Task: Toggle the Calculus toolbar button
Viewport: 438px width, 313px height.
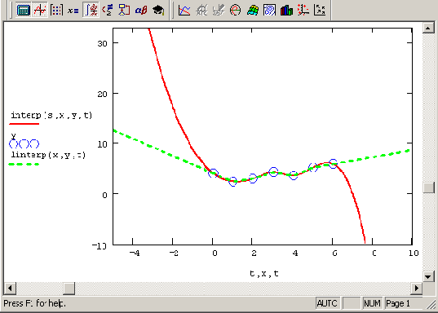Action: [x=91, y=10]
